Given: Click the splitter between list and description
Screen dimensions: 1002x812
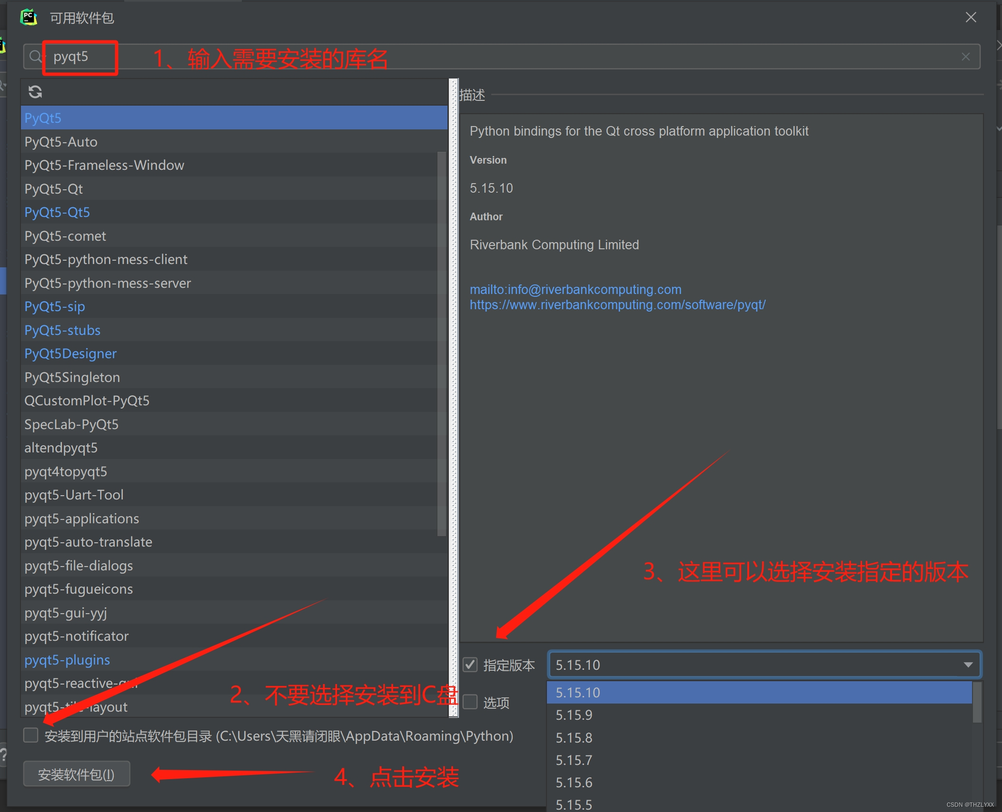Looking at the screenshot, I should [x=454, y=398].
